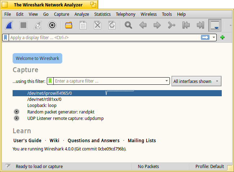234x172 pixels.
Task: Open the Wireless menu
Action: pyautogui.click(x=149, y=14)
